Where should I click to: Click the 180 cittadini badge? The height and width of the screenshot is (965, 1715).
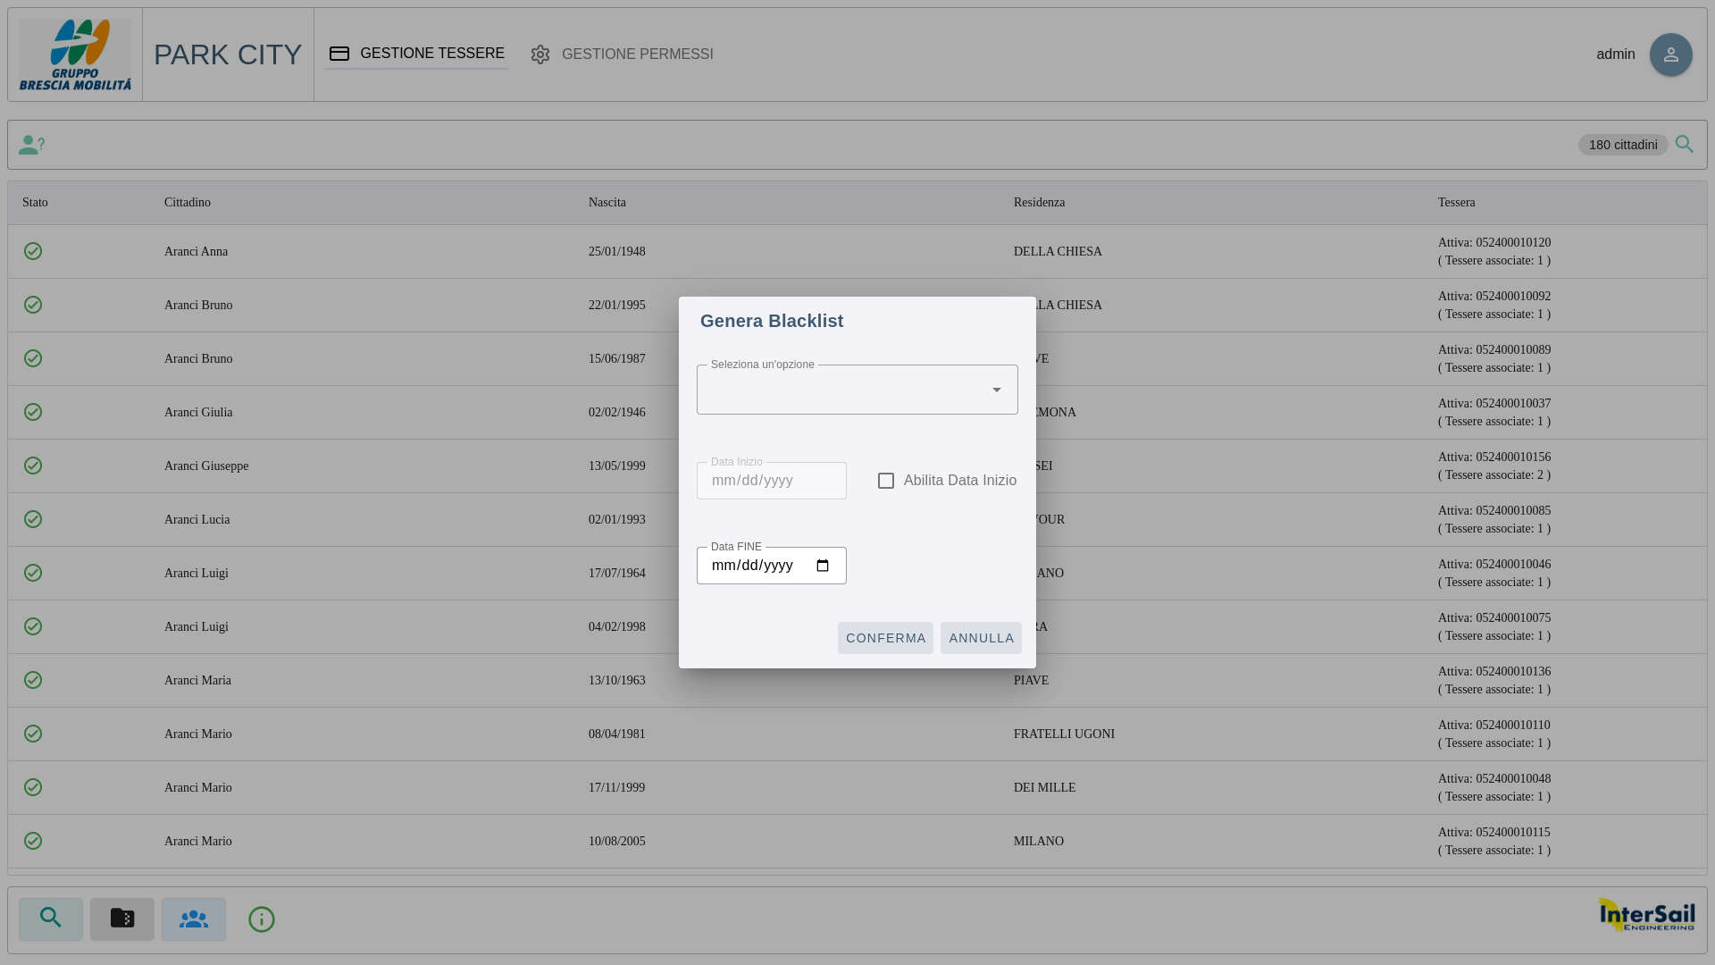tap(1623, 145)
